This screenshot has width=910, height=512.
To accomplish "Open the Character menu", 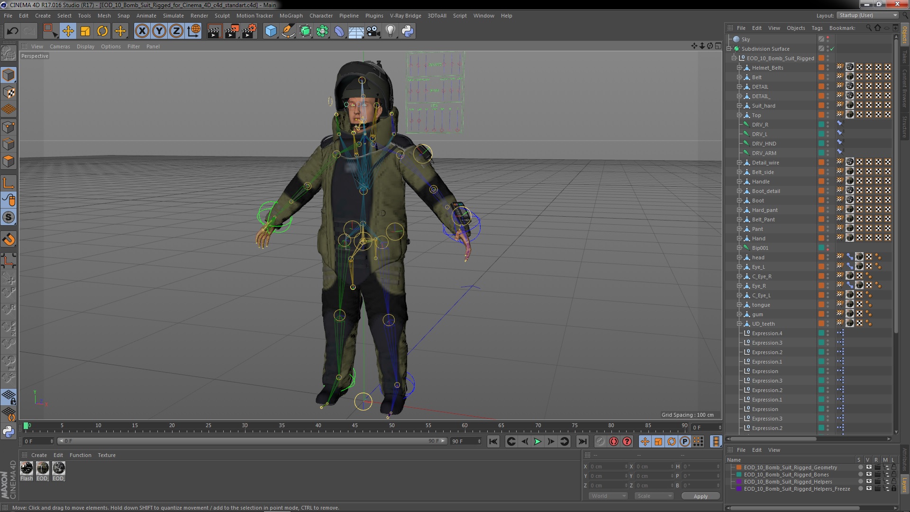I will point(321,16).
